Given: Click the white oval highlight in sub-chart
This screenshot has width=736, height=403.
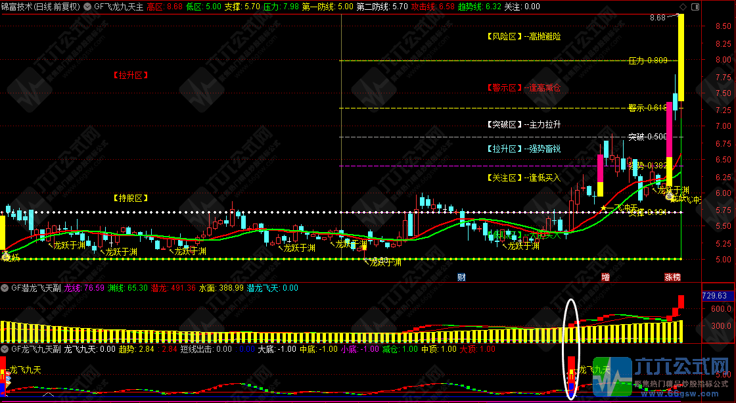Looking at the screenshot, I should pos(572,348).
